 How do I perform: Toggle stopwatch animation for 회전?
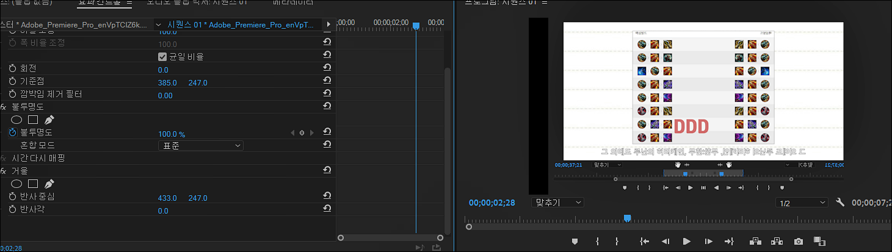[x=13, y=70]
